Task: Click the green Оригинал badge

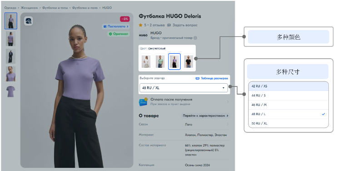Action: tap(119, 34)
